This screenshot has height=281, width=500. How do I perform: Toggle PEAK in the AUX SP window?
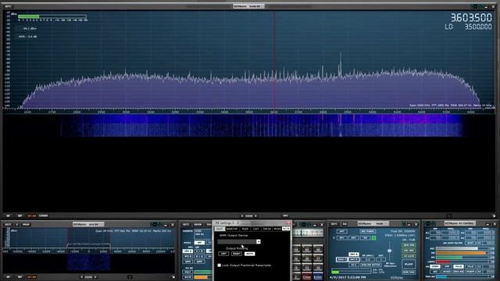click(x=26, y=225)
